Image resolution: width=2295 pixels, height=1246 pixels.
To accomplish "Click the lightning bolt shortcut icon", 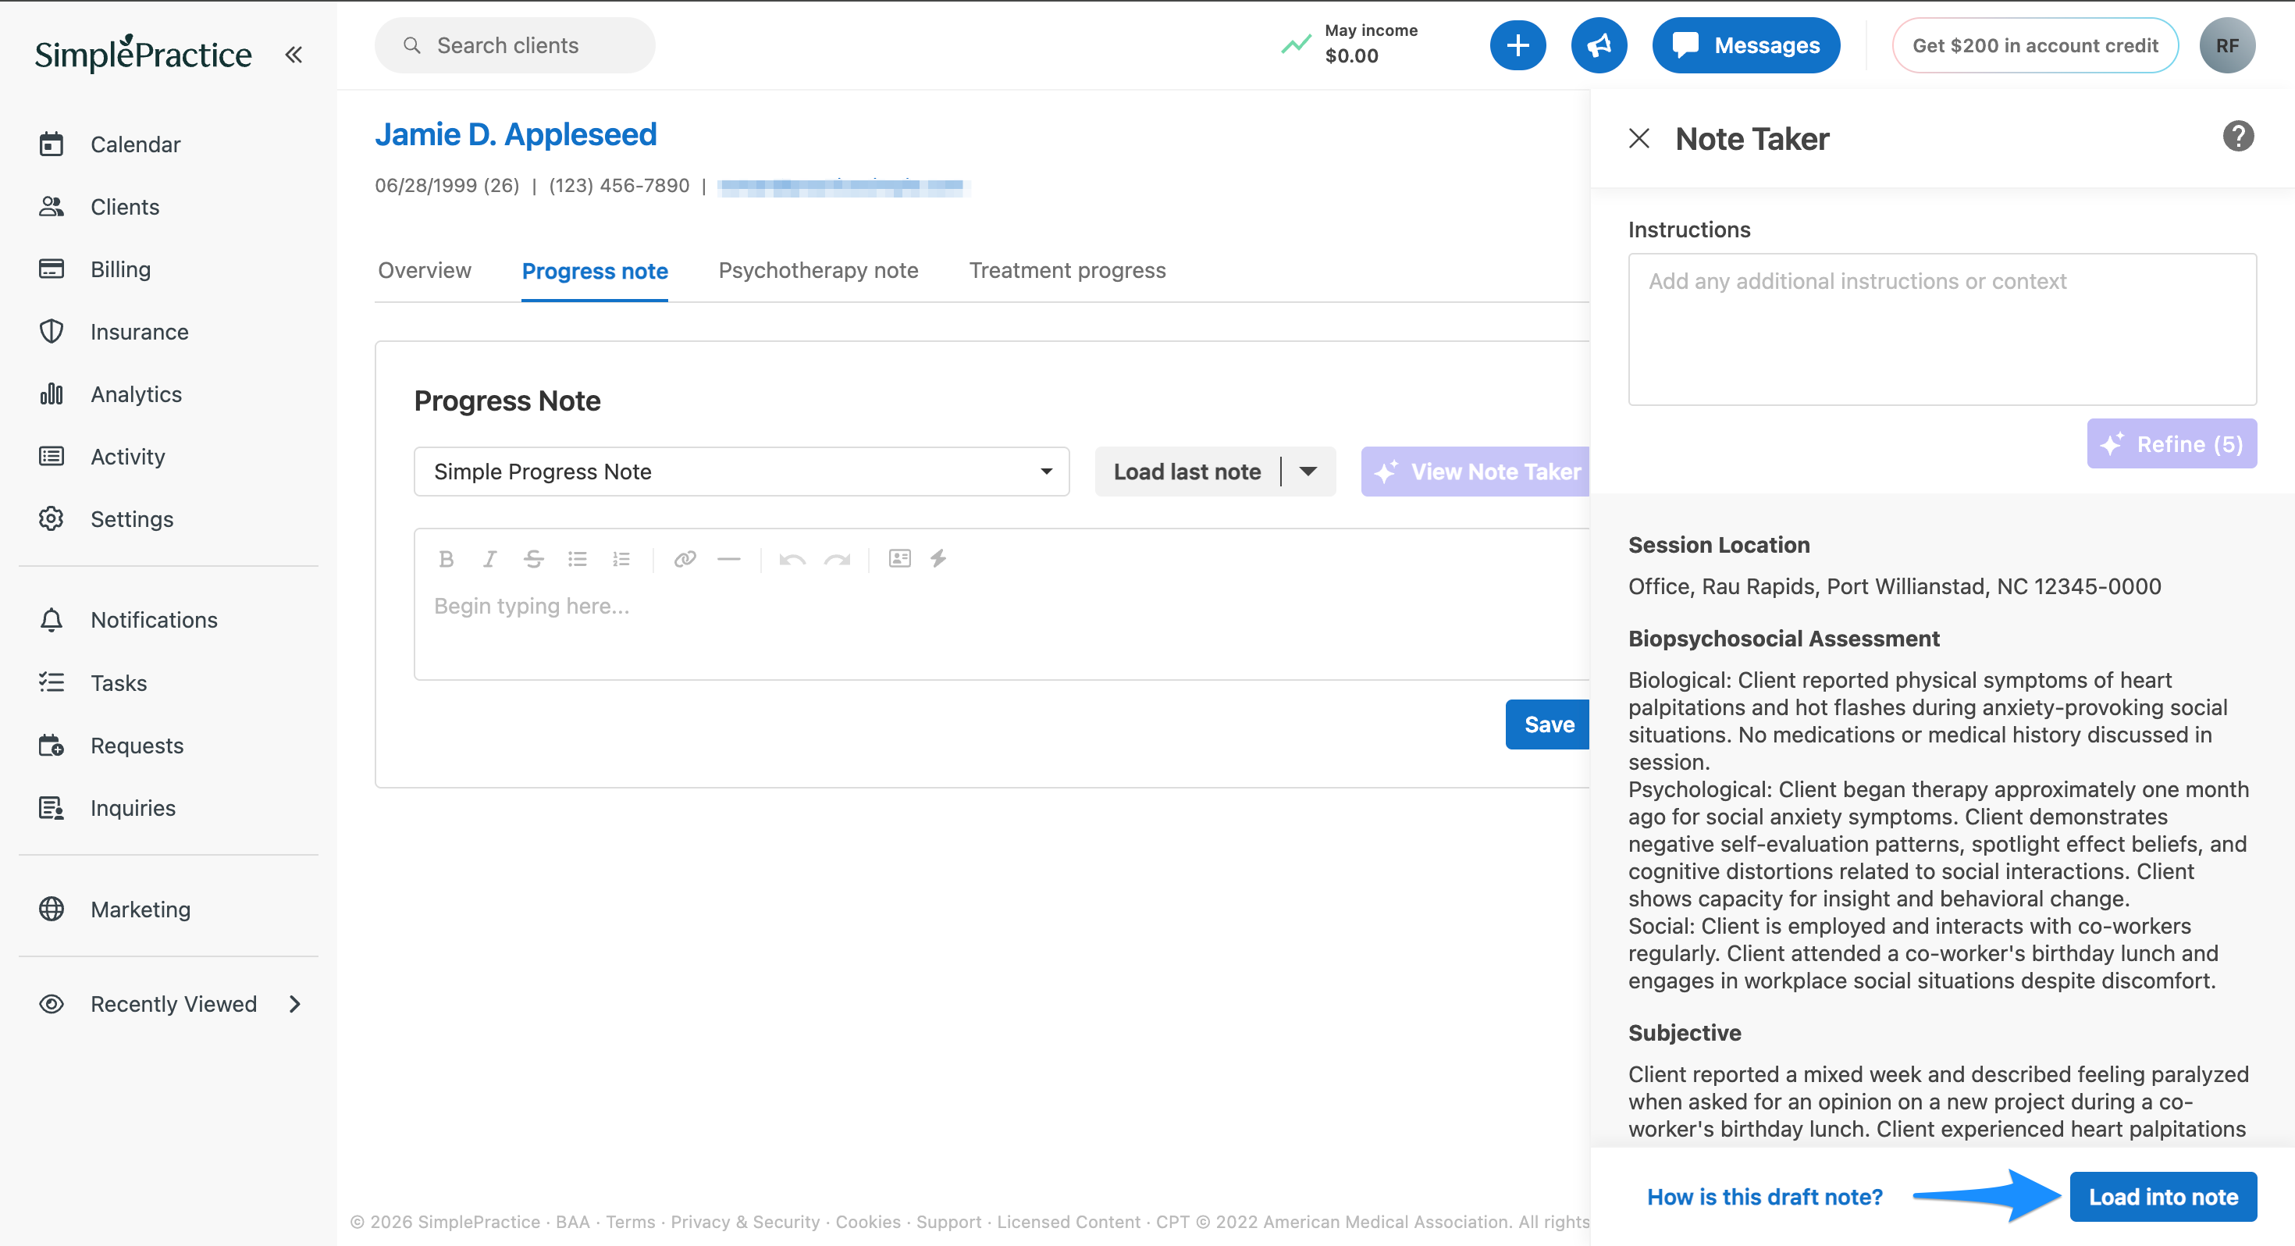I will (938, 558).
